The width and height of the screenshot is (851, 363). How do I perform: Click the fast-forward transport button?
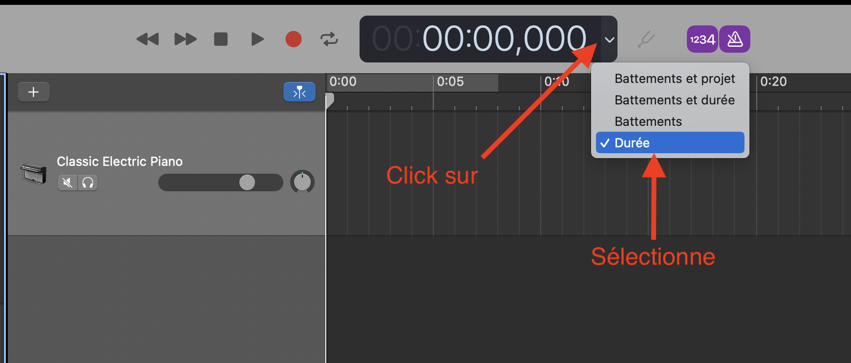[186, 39]
